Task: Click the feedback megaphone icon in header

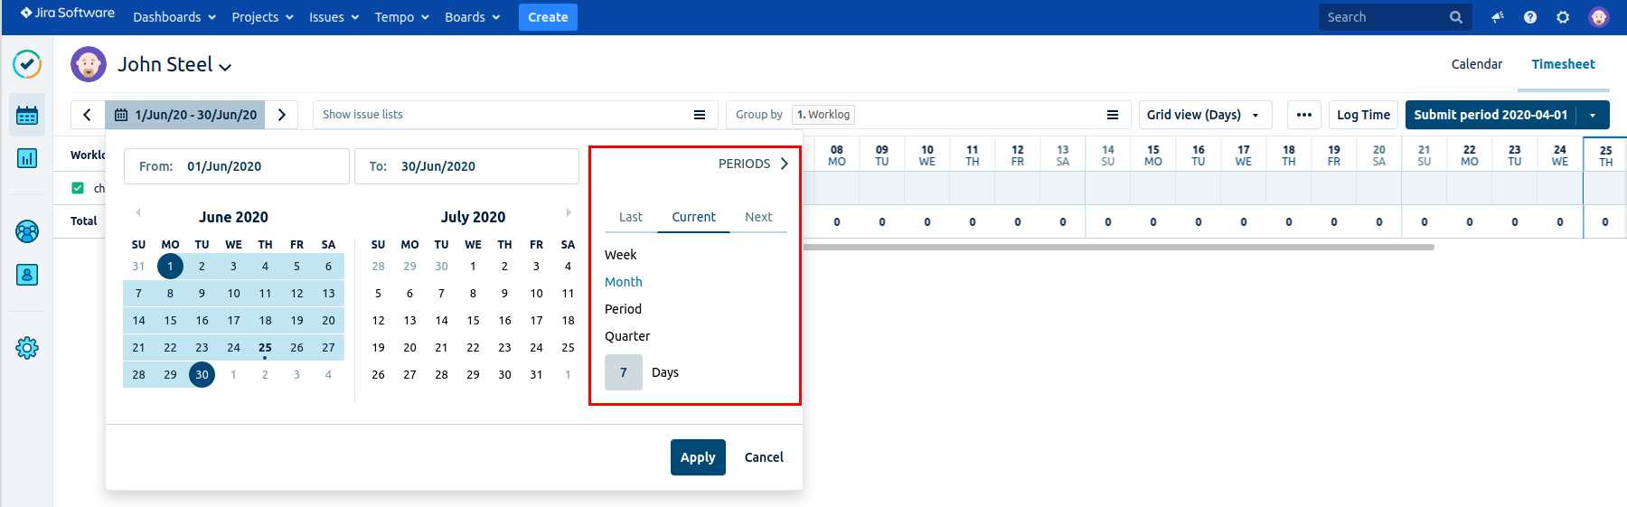Action: click(1498, 17)
